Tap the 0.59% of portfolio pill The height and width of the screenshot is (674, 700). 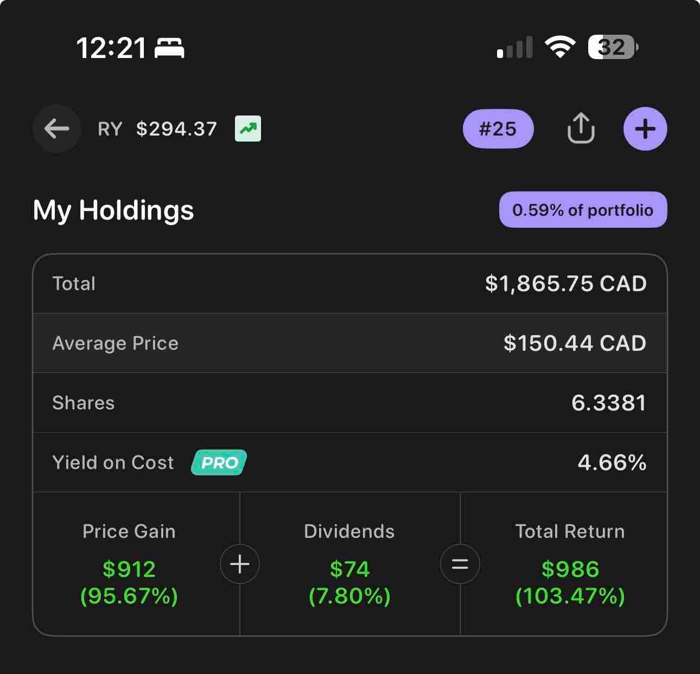pyautogui.click(x=583, y=210)
